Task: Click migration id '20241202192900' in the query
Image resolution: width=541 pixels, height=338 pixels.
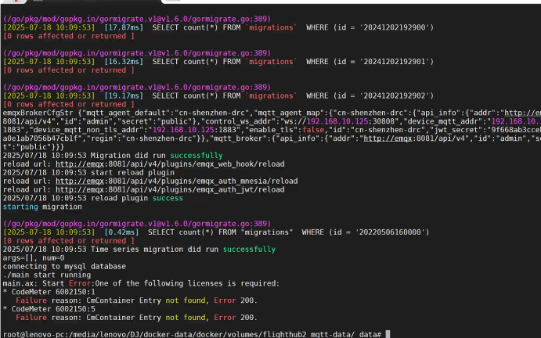Action: tap(395, 27)
